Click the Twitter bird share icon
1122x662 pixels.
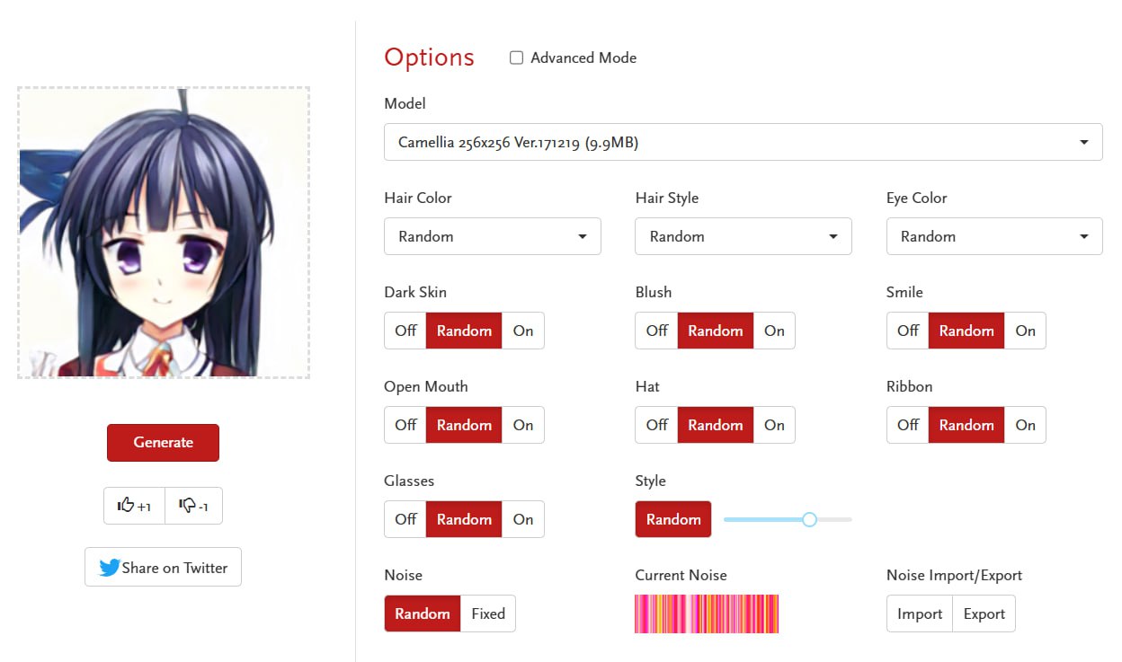click(x=110, y=568)
